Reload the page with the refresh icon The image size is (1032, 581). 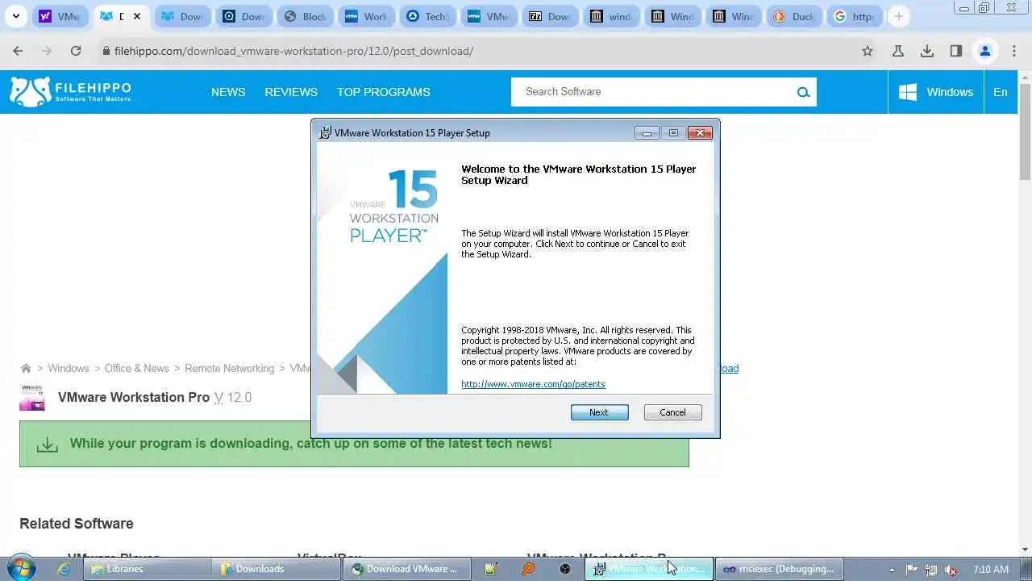click(x=76, y=51)
